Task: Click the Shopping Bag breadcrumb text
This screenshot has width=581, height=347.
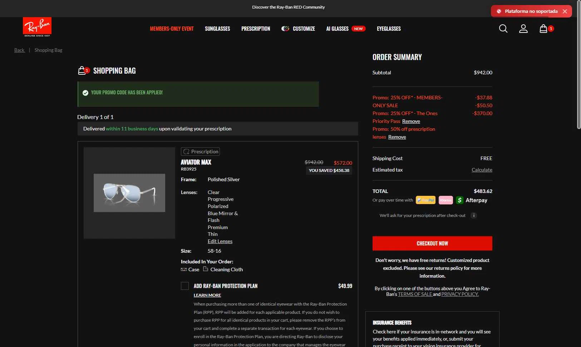Action: pyautogui.click(x=48, y=50)
